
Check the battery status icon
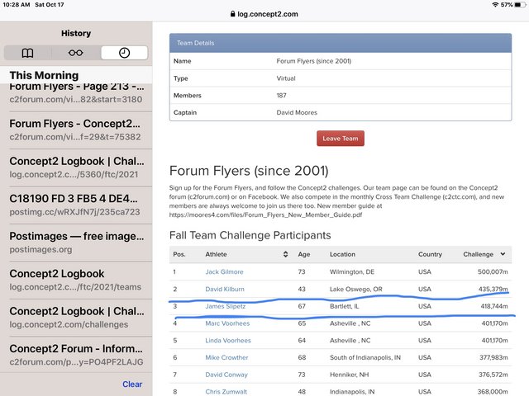pyautogui.click(x=520, y=5)
